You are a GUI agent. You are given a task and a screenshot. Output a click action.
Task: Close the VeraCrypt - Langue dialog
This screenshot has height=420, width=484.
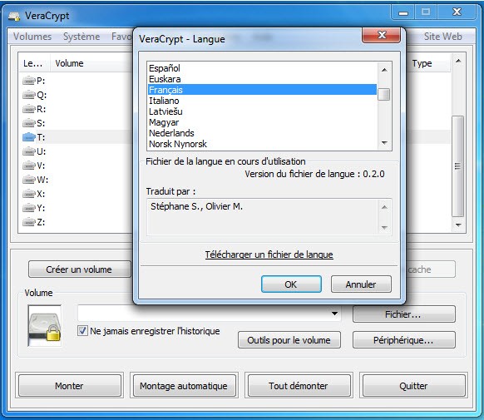tap(382, 35)
